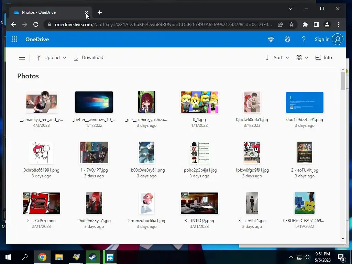Screen dimensions: 352x264
Task: Open the 0uo1k9dzzba91.png thumbnail
Action: pyautogui.click(x=305, y=102)
